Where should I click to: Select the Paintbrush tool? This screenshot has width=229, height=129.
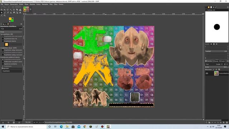coord(5,13)
